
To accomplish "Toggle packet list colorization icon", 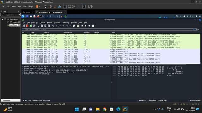I will [78, 26].
